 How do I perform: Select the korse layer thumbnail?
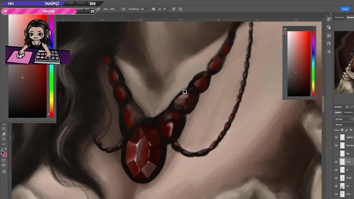(x=342, y=178)
